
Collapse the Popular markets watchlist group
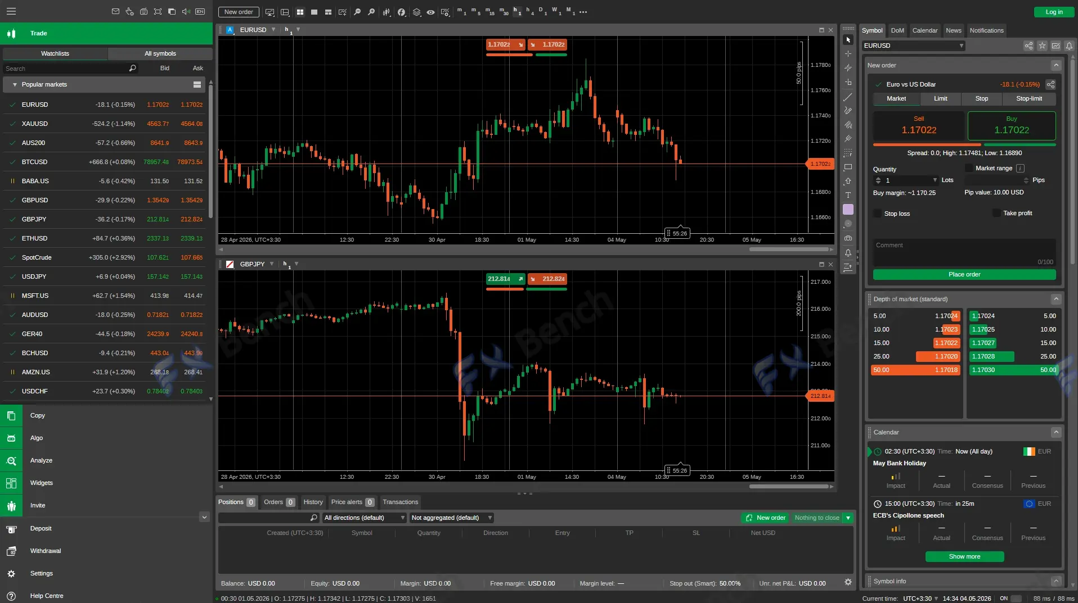(15, 84)
